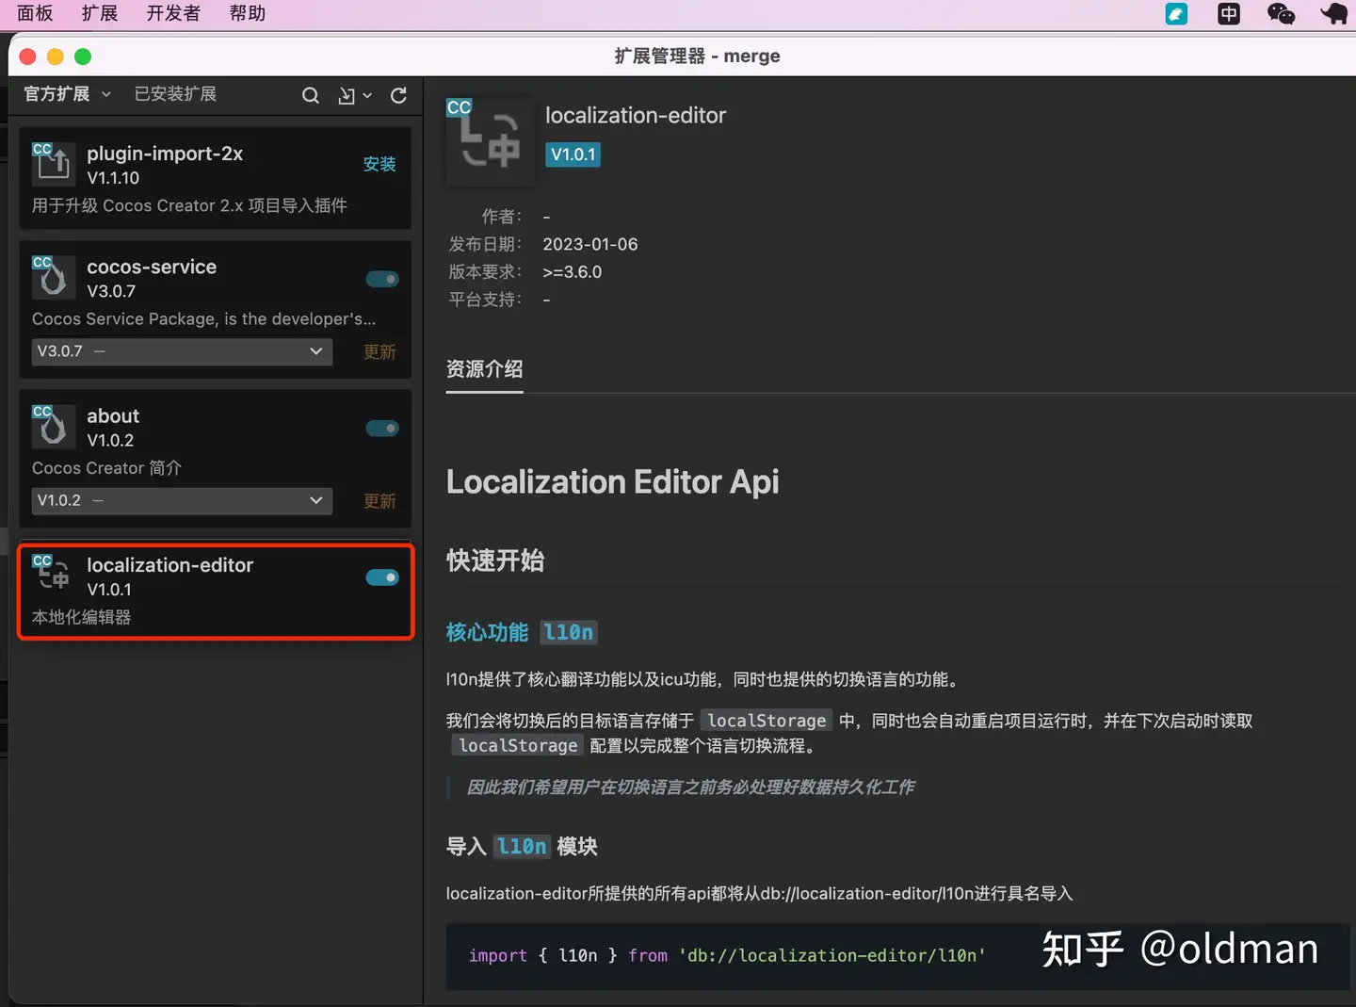This screenshot has height=1007, width=1356.
Task: Click 更新 for the about extension
Action: pyautogui.click(x=379, y=501)
